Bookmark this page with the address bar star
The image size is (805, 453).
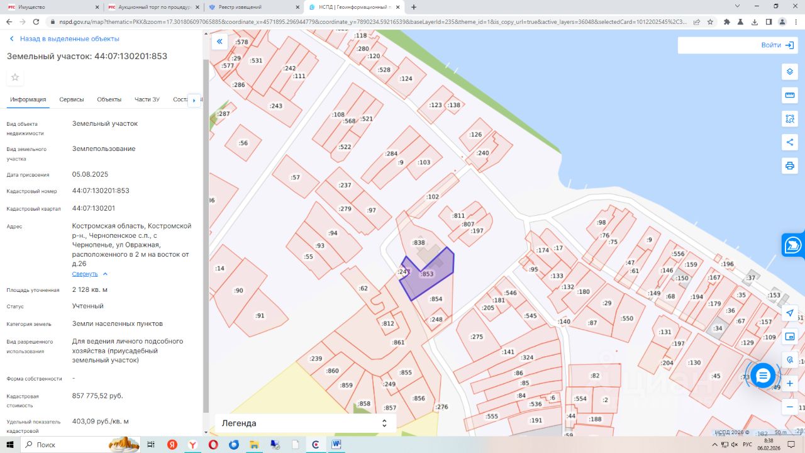click(x=710, y=21)
